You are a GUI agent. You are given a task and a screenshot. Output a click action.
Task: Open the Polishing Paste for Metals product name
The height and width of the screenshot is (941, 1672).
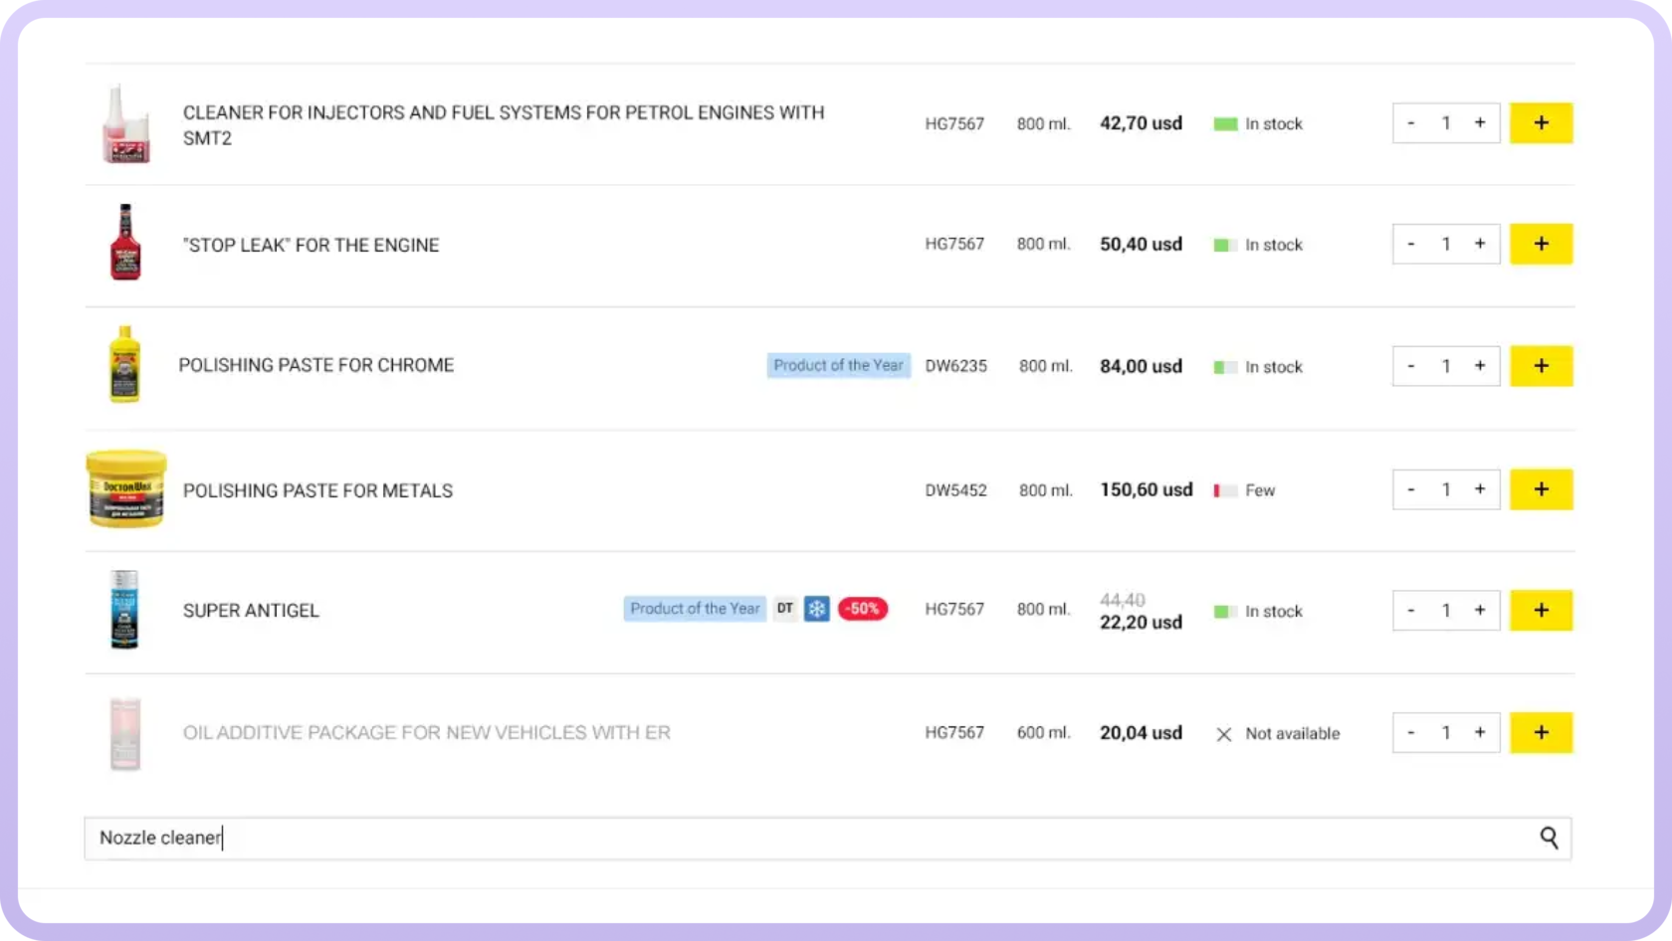coord(317,490)
